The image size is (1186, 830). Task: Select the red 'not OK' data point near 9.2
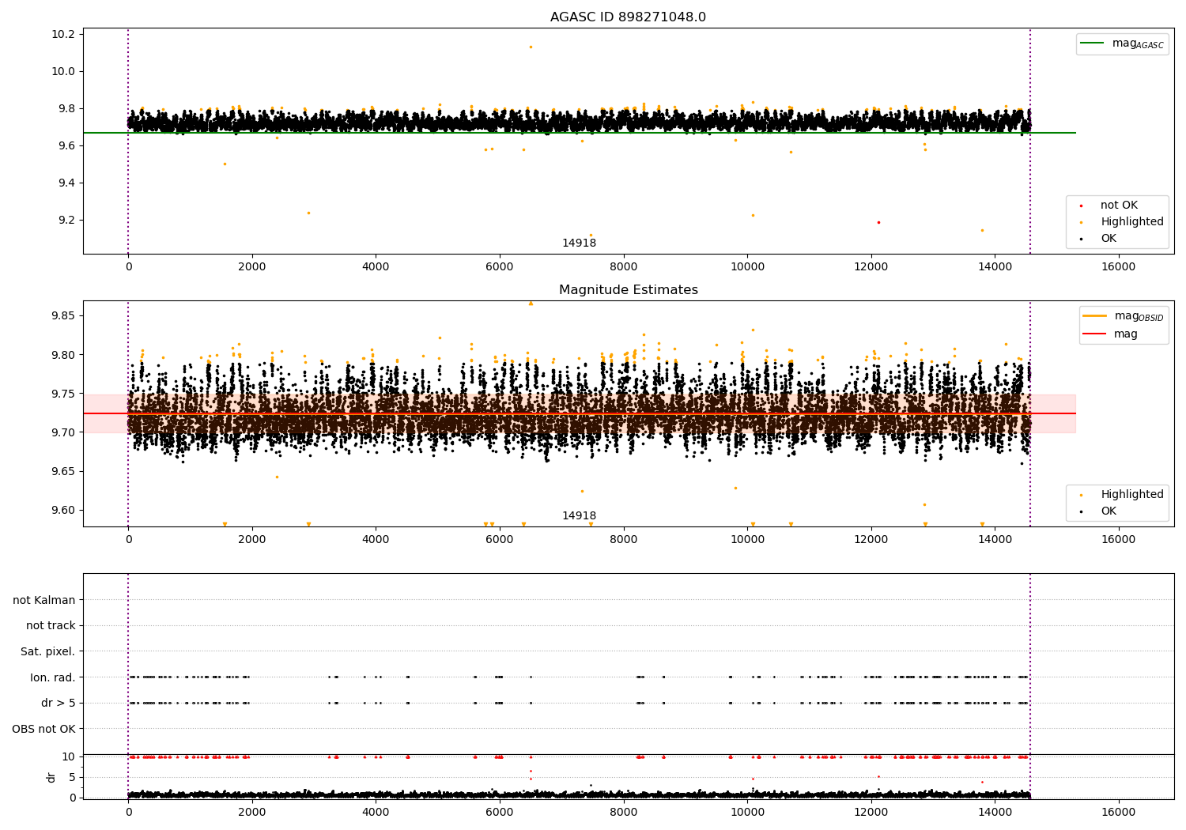pyautogui.click(x=878, y=222)
